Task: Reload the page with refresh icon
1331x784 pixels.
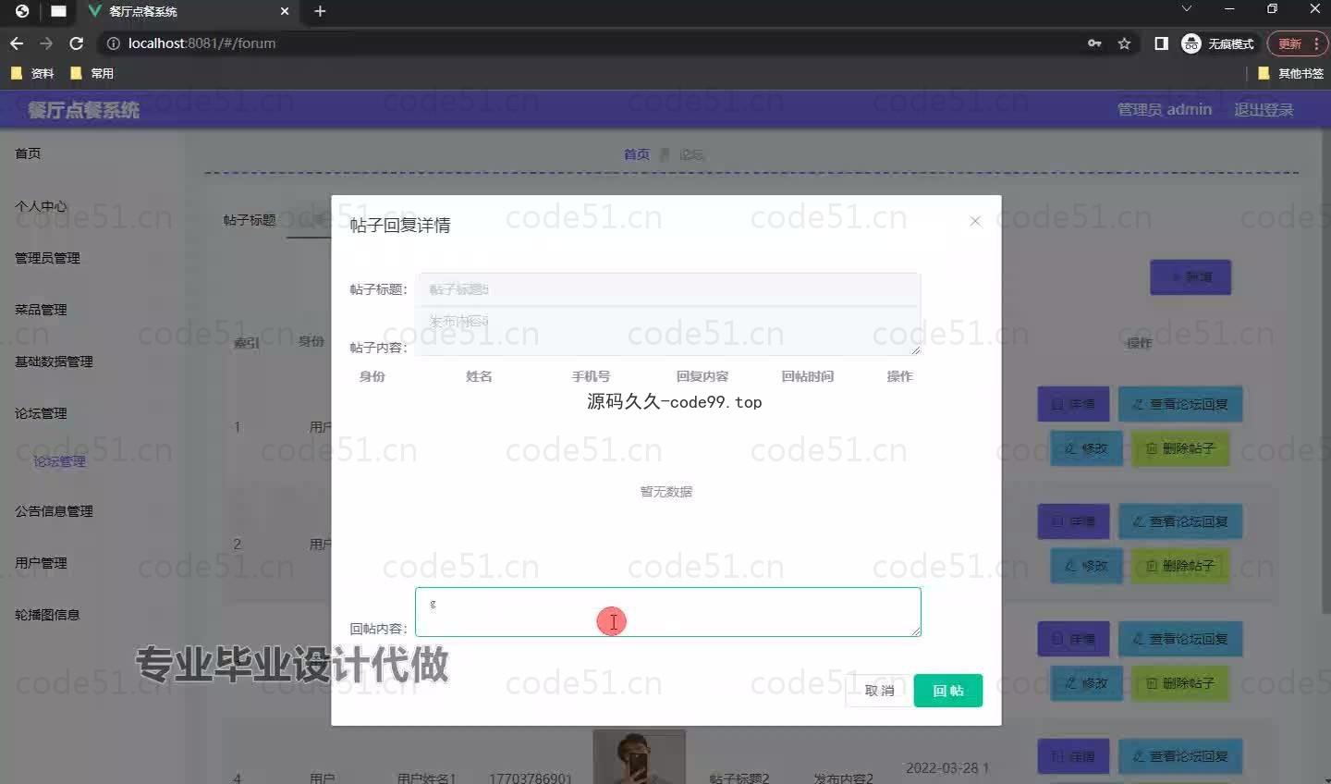Action: pyautogui.click(x=77, y=43)
